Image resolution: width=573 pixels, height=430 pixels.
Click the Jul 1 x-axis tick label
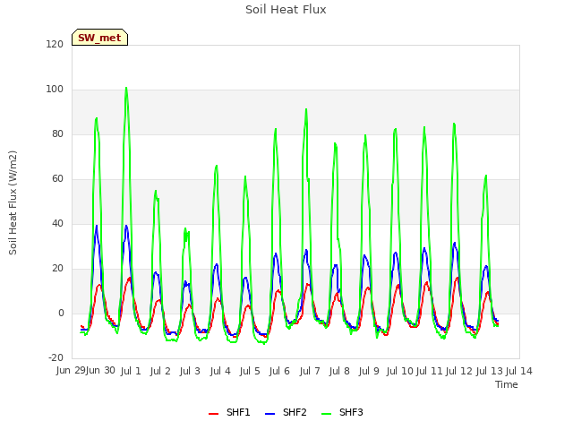coord(131,371)
